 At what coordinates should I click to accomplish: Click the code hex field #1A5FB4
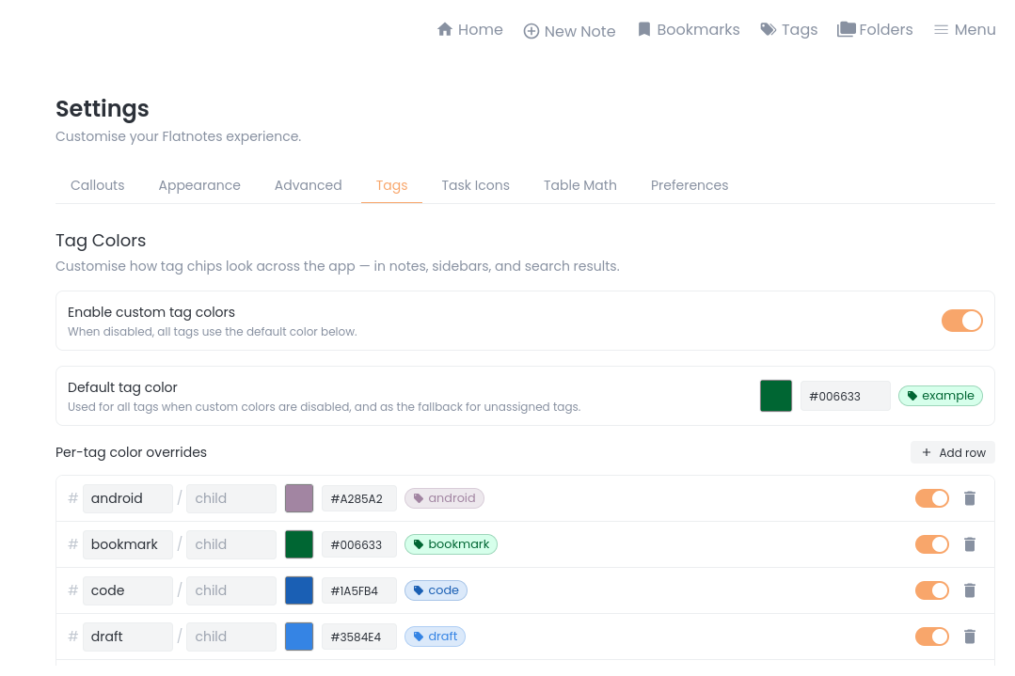point(359,590)
